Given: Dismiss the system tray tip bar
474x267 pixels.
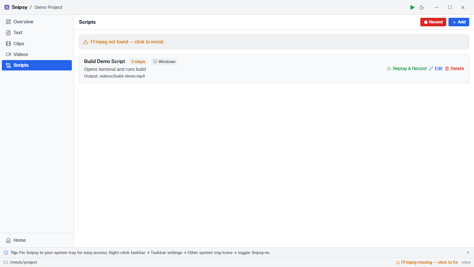Looking at the screenshot, I should pos(468,253).
